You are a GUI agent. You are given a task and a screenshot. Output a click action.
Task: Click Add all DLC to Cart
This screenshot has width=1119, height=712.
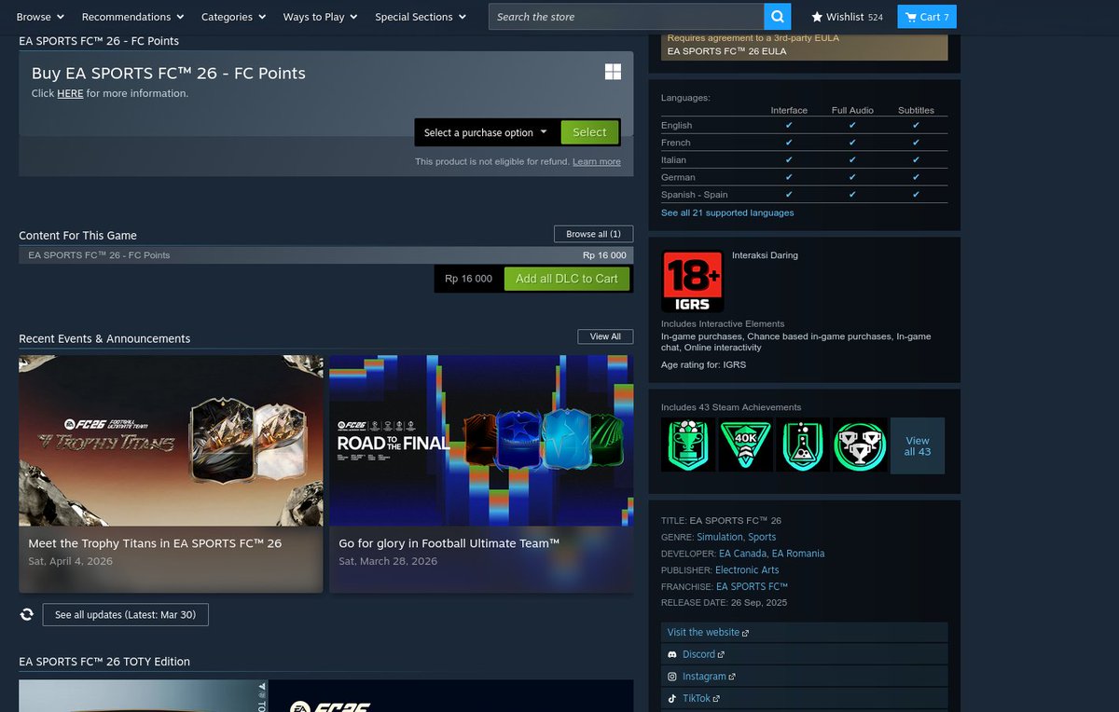click(x=567, y=279)
